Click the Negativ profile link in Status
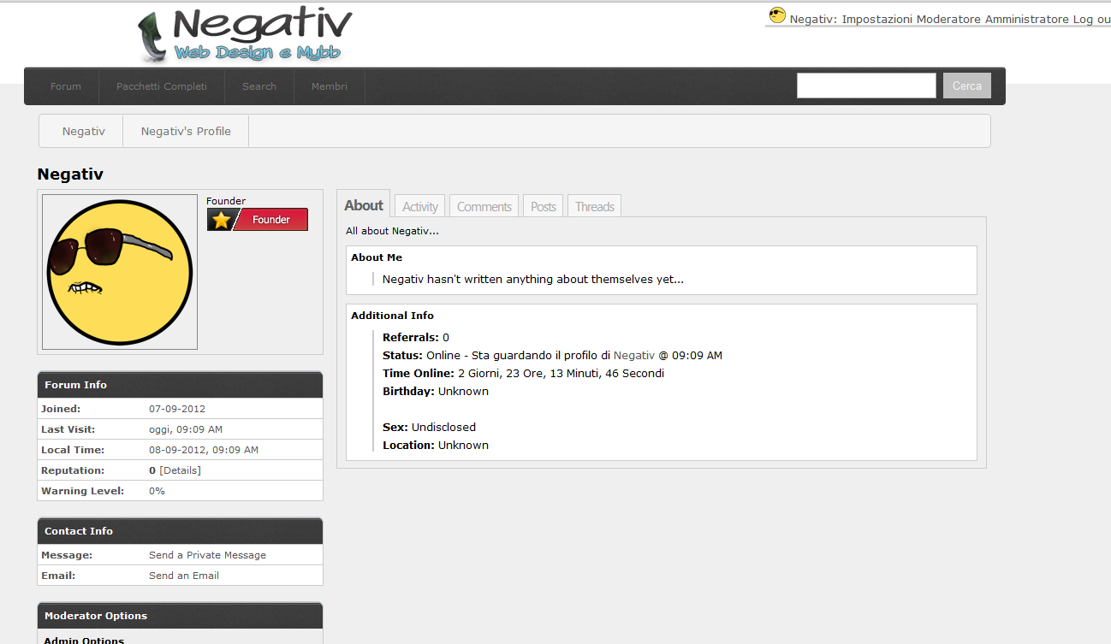Viewport: 1111px width, 644px height. [x=634, y=355]
